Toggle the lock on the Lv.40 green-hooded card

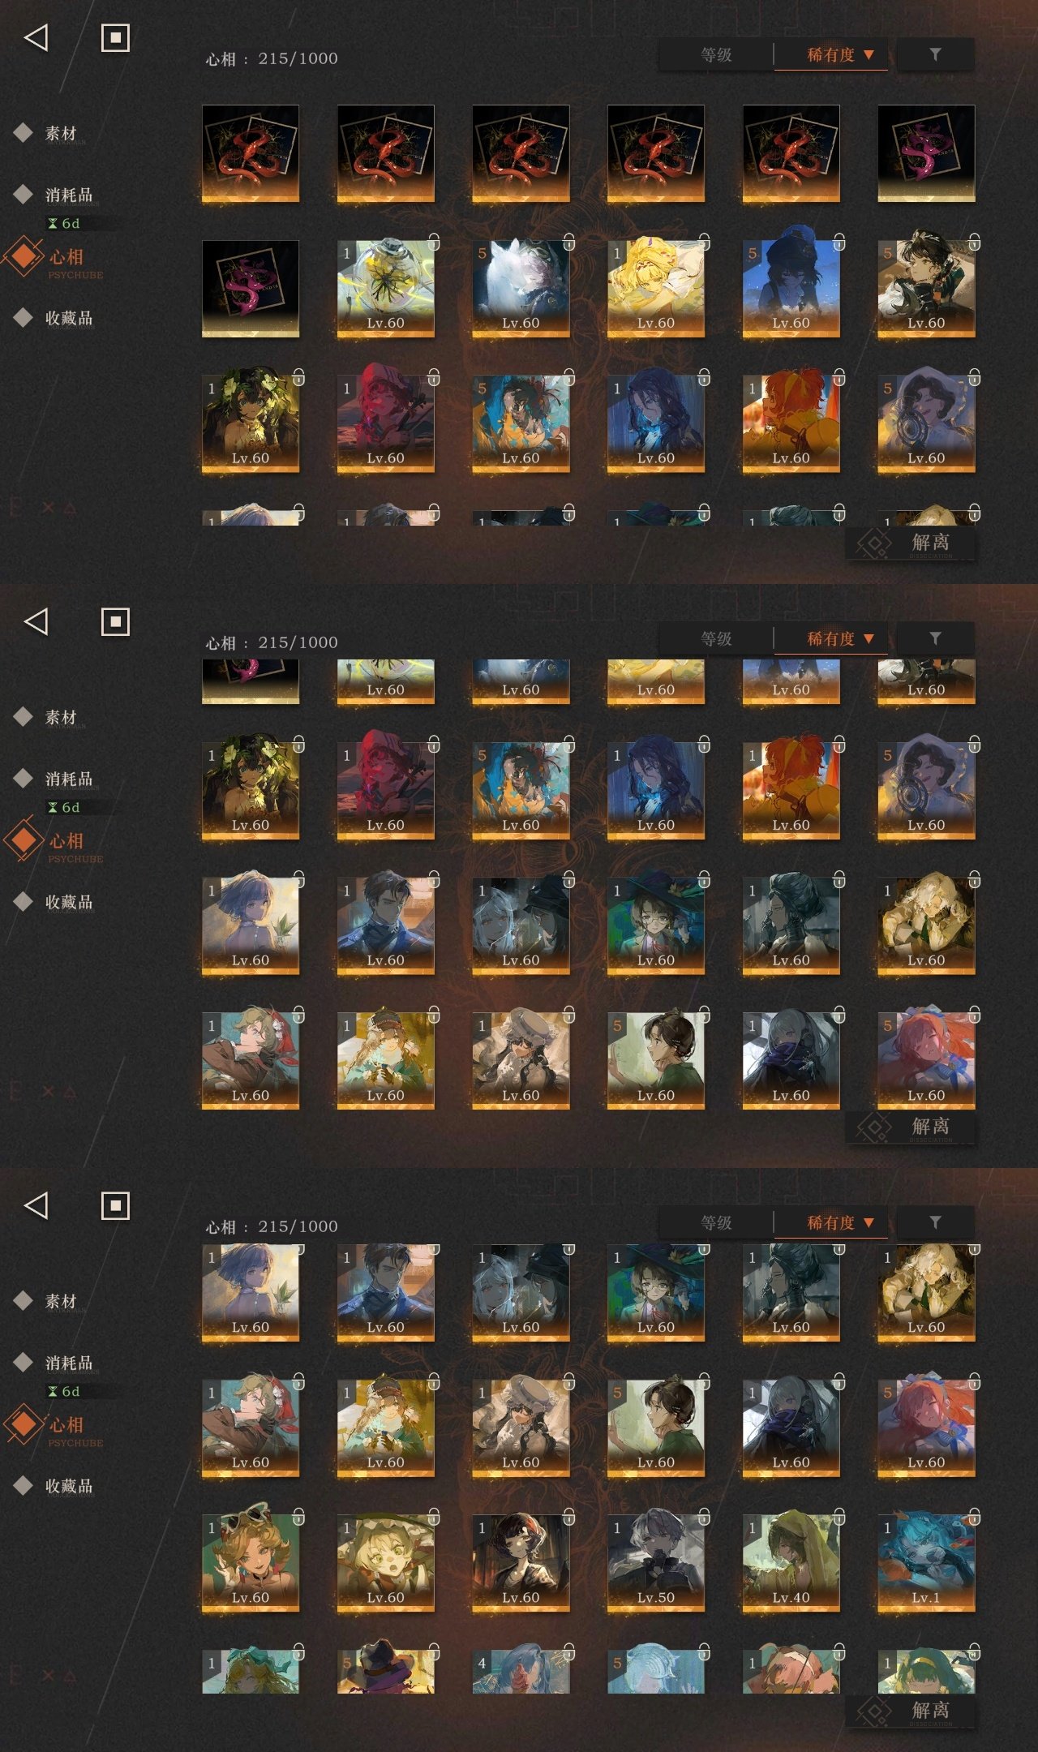(839, 1515)
